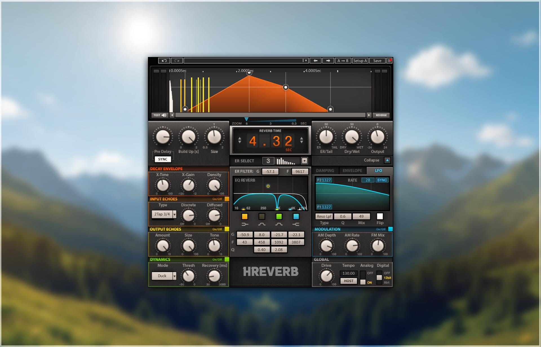Image resolution: width=541 pixels, height=347 pixels.
Task: Toggle the Flip checkbox
Action: (380, 216)
